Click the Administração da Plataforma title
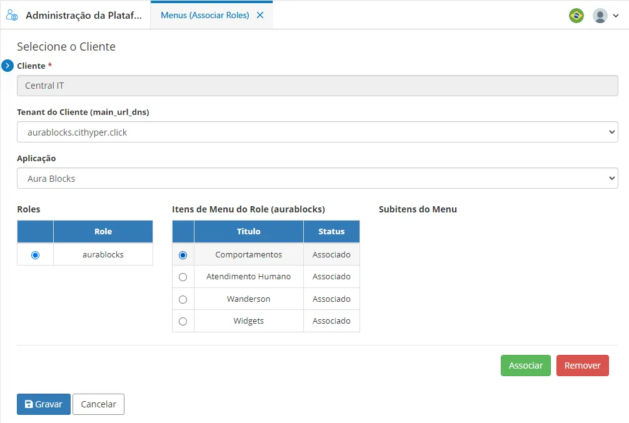 coord(84,15)
